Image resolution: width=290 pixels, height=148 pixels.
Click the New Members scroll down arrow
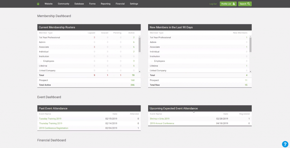(250, 71)
